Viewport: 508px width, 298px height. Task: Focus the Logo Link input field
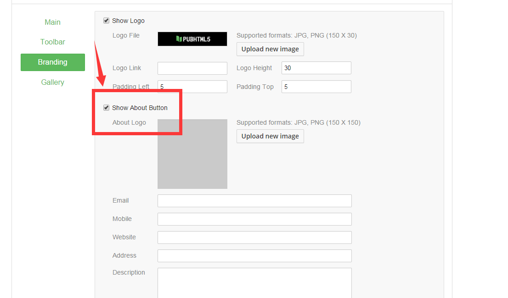click(x=192, y=68)
